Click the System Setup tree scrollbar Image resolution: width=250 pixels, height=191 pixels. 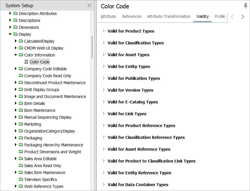click(92, 47)
